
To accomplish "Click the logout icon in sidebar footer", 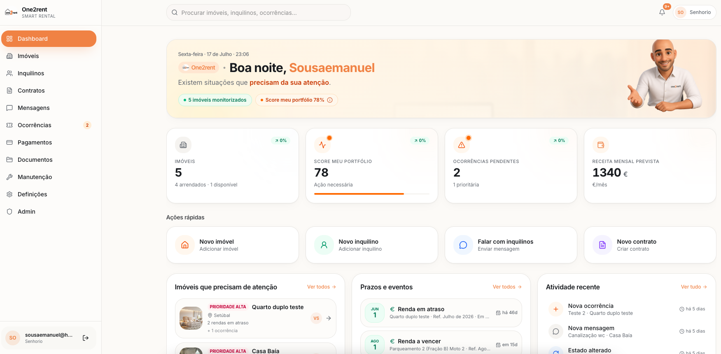I will 86,338.
